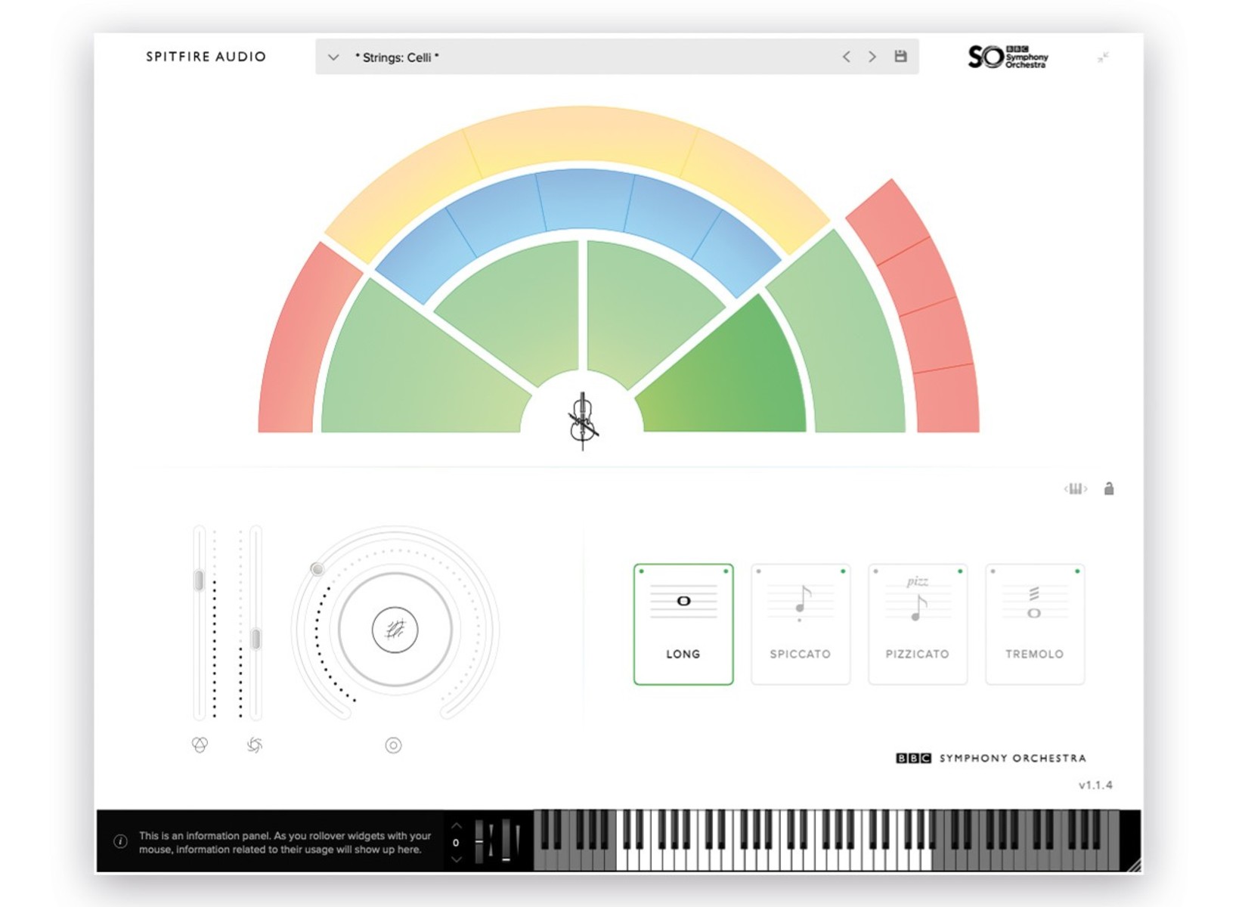Screen dimensions: 1242x907
Task: Decrease the transpose value with the down chevron
Action: click(x=456, y=859)
